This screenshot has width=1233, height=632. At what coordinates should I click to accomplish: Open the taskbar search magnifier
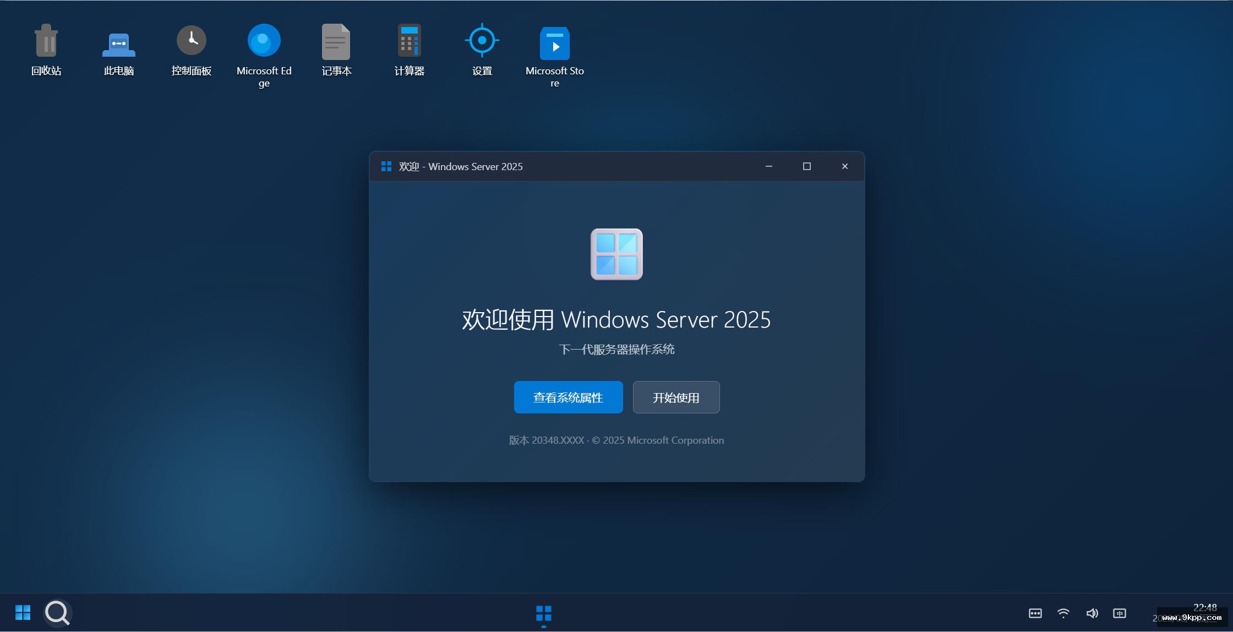coord(57,612)
